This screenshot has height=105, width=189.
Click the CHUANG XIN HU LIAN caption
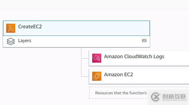point(174,100)
